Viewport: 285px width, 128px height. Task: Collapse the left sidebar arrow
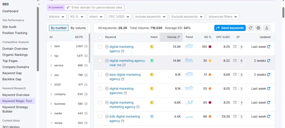tap(39, 4)
